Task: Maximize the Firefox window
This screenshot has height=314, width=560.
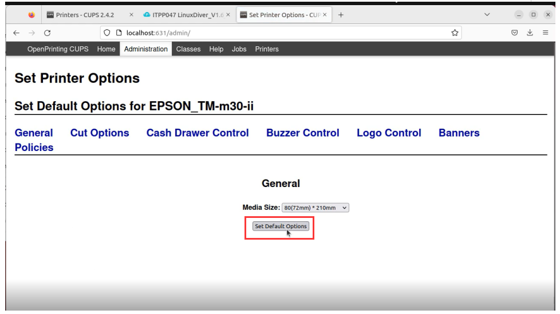Action: click(533, 15)
